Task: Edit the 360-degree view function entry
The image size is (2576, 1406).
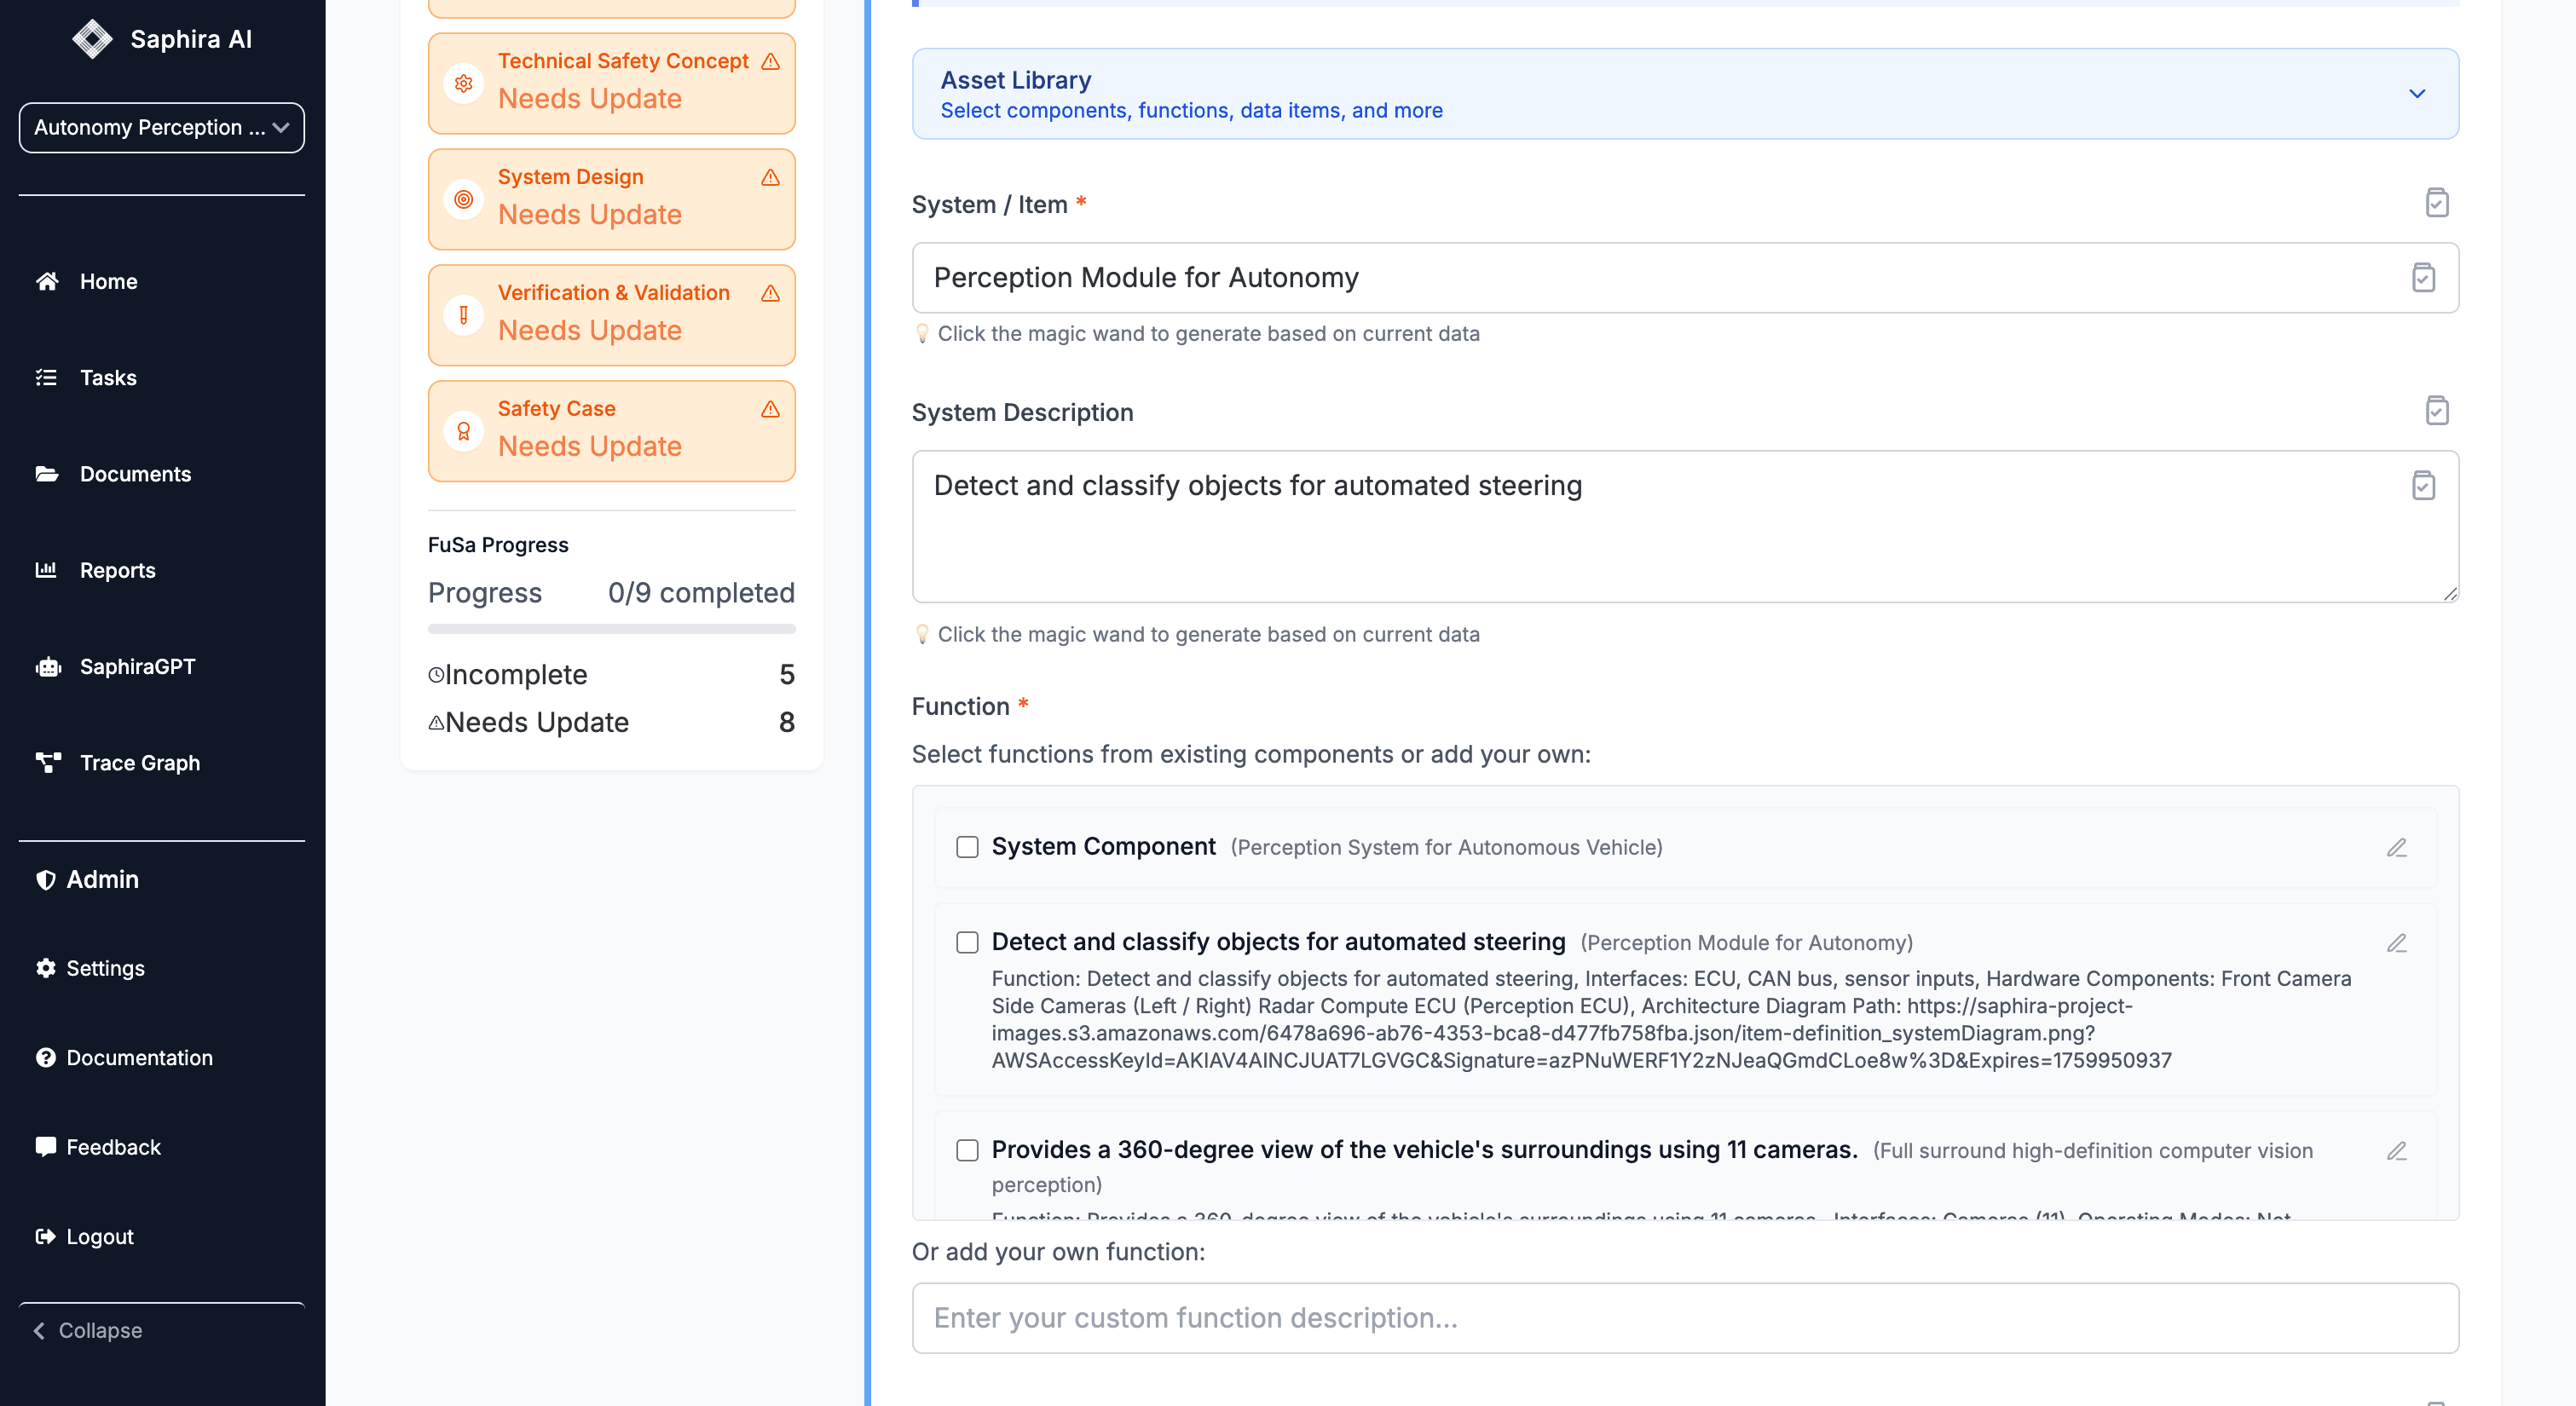Action: pyautogui.click(x=2396, y=1151)
